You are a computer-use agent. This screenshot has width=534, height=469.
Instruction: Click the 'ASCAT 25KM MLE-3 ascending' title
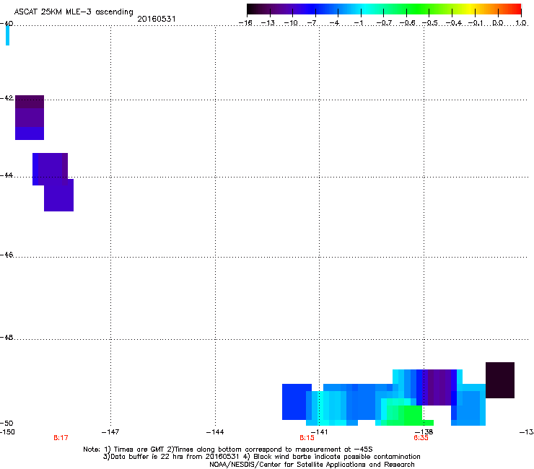tap(74, 12)
